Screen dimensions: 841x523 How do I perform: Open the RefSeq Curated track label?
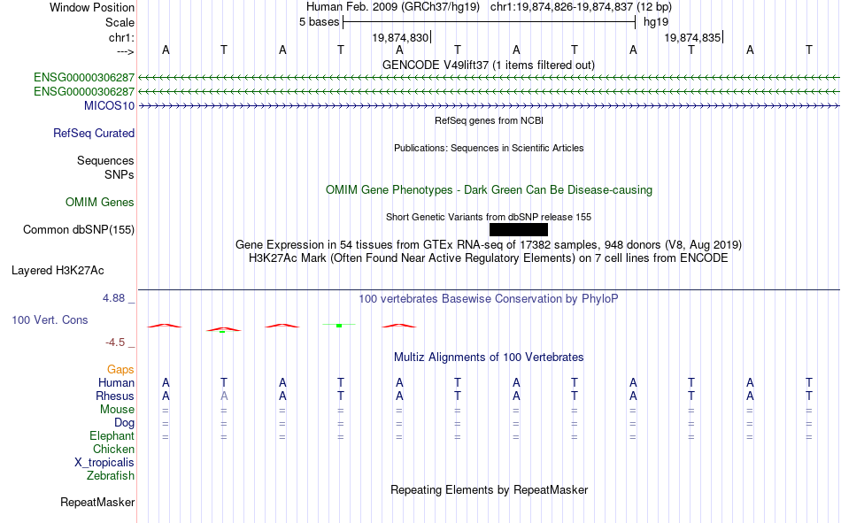(93, 133)
